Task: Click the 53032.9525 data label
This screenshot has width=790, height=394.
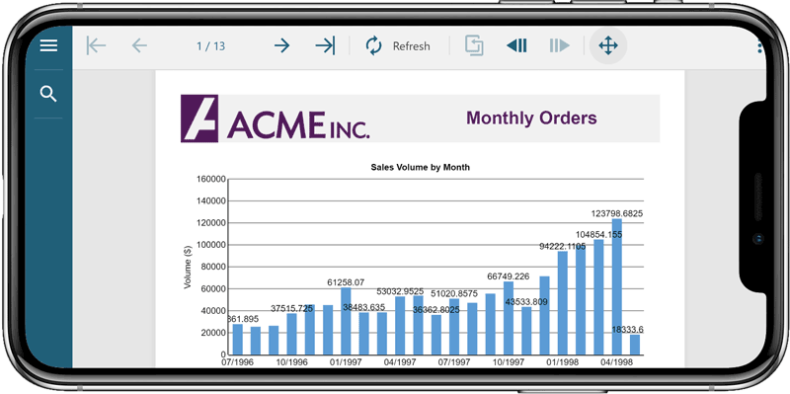Action: click(401, 291)
